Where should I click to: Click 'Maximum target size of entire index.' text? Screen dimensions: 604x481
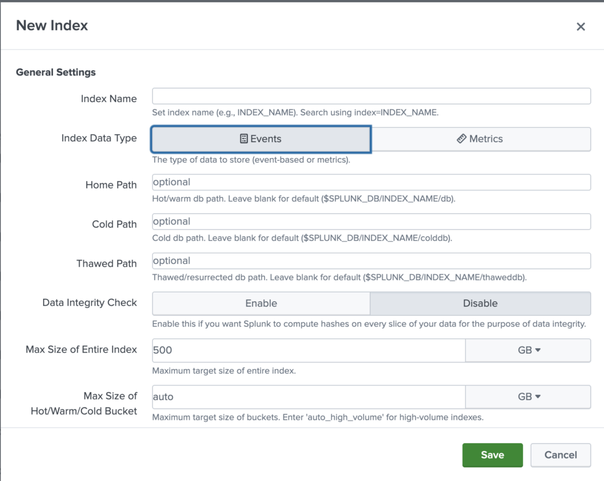click(x=224, y=371)
